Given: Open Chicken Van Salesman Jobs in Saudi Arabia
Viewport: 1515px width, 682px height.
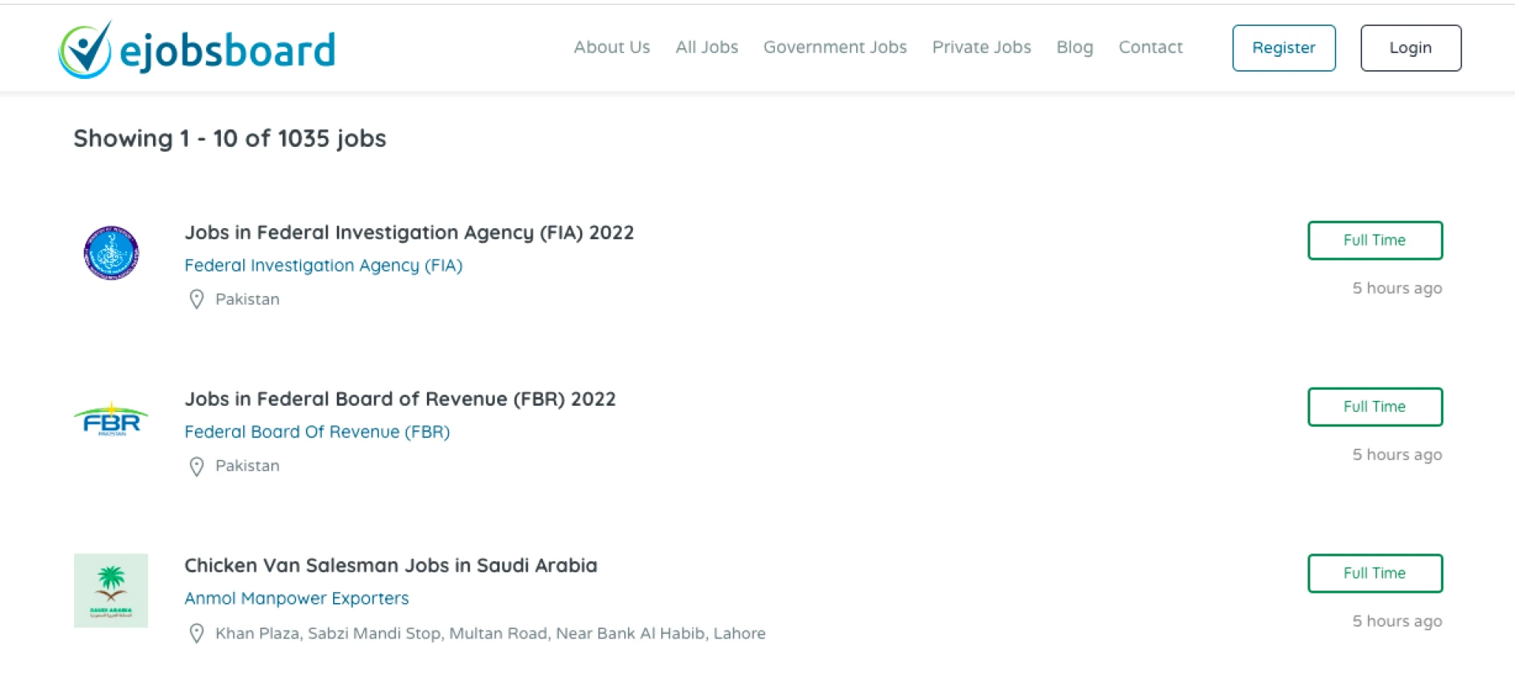Looking at the screenshot, I should [x=391, y=566].
